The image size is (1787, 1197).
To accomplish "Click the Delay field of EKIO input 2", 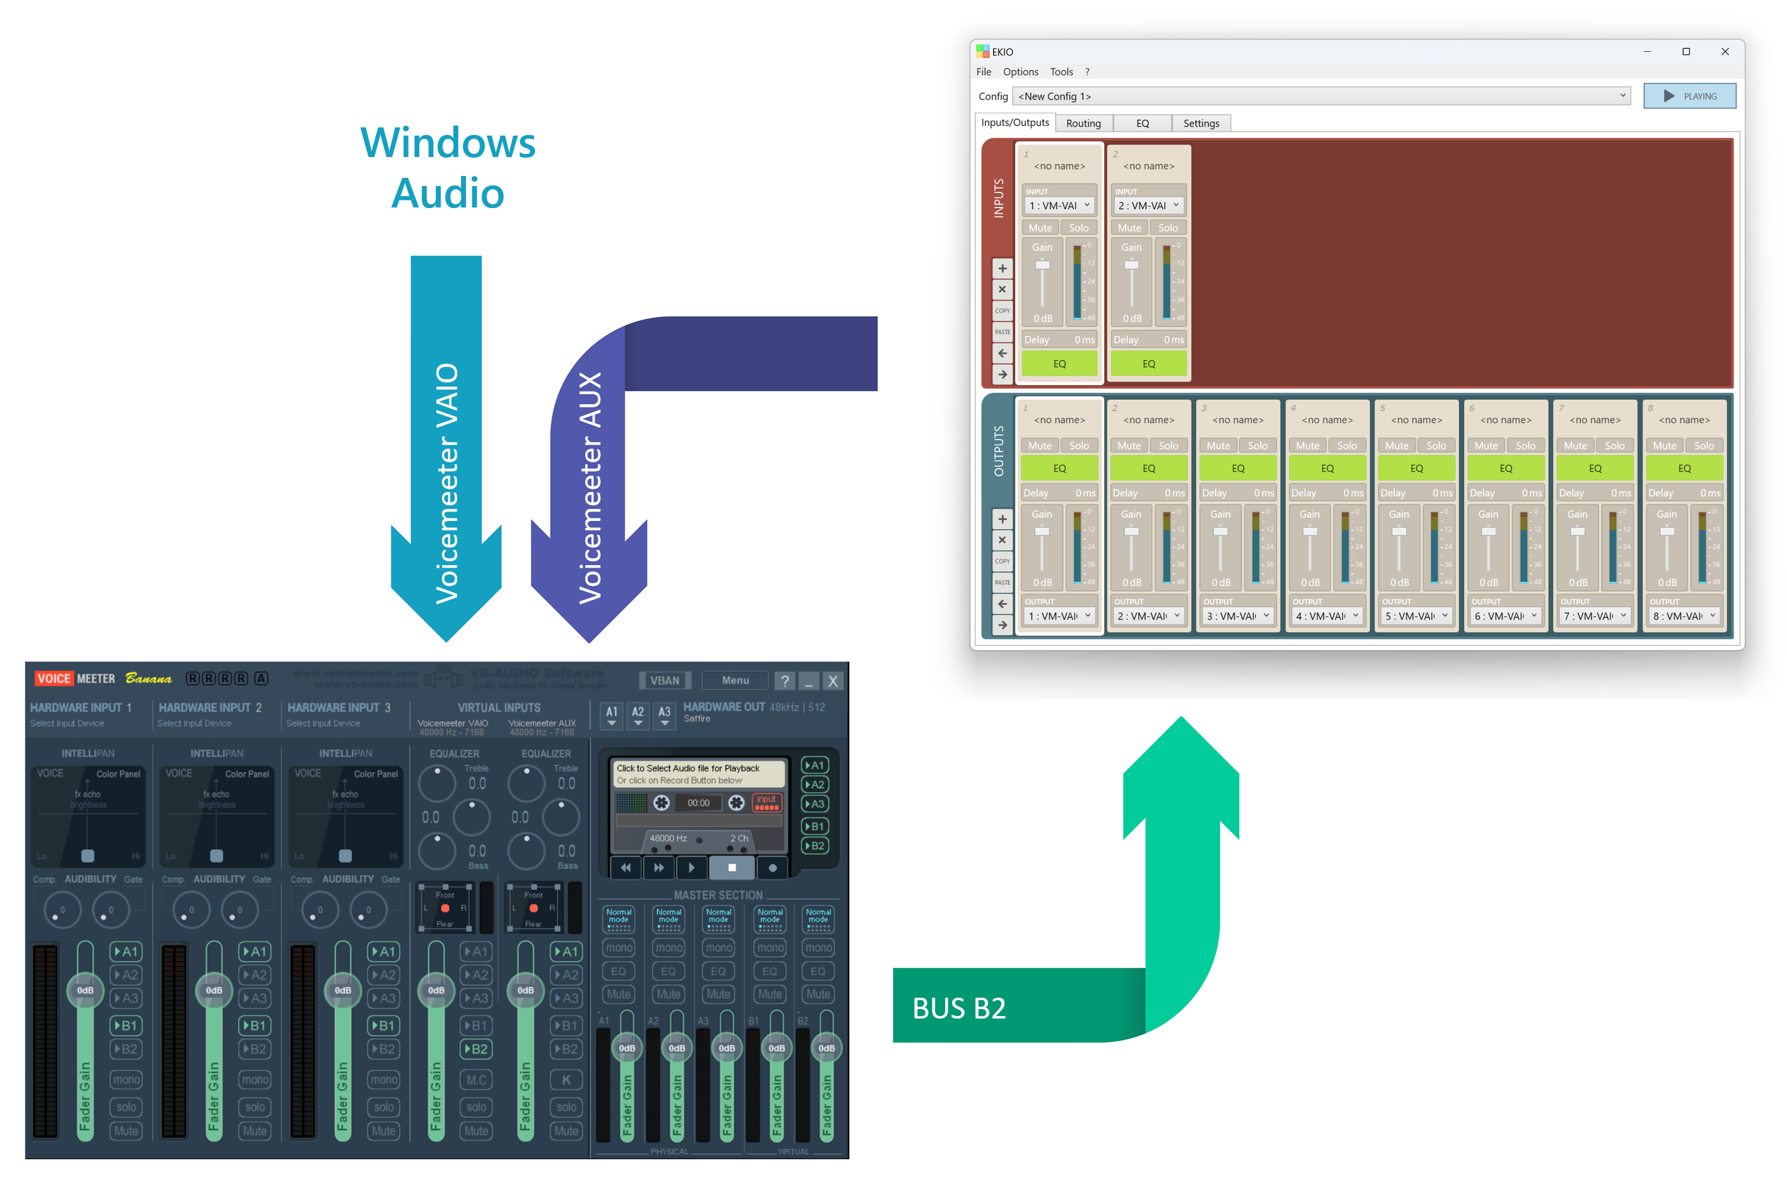I will click(x=1148, y=340).
